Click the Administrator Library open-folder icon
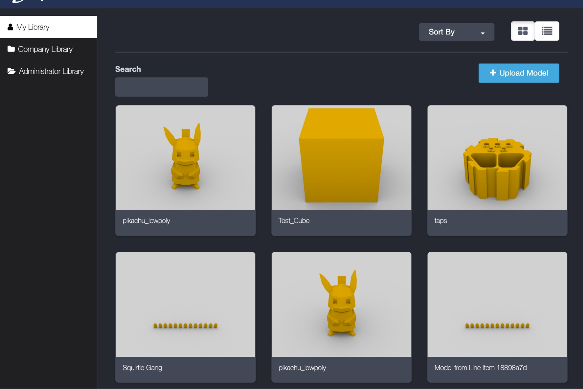583x389 pixels. [12, 71]
